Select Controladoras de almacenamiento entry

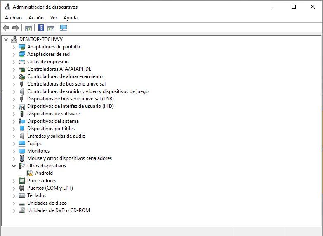[x=65, y=76]
